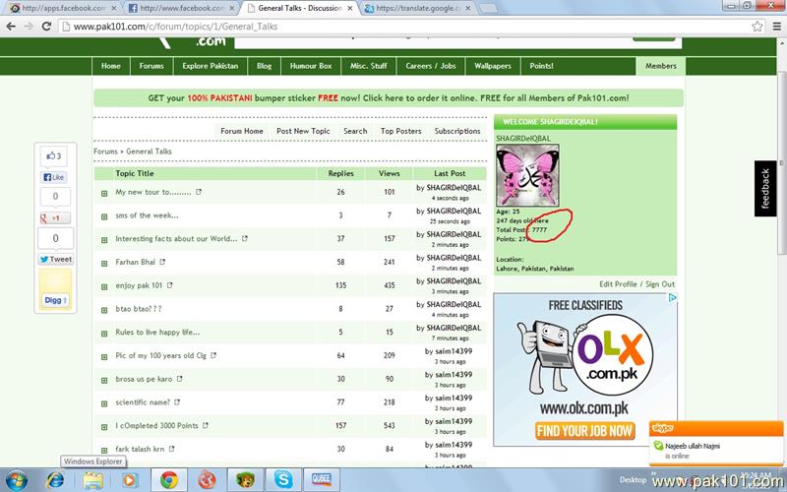
Task: Click topic status icon beside 'Farhan Bhai'
Action: pos(104,263)
